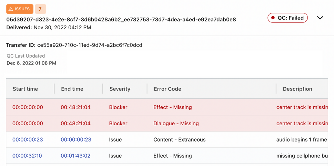Open start timecode 00:00:00:23 link
The image size is (334, 166).
[x=28, y=140]
